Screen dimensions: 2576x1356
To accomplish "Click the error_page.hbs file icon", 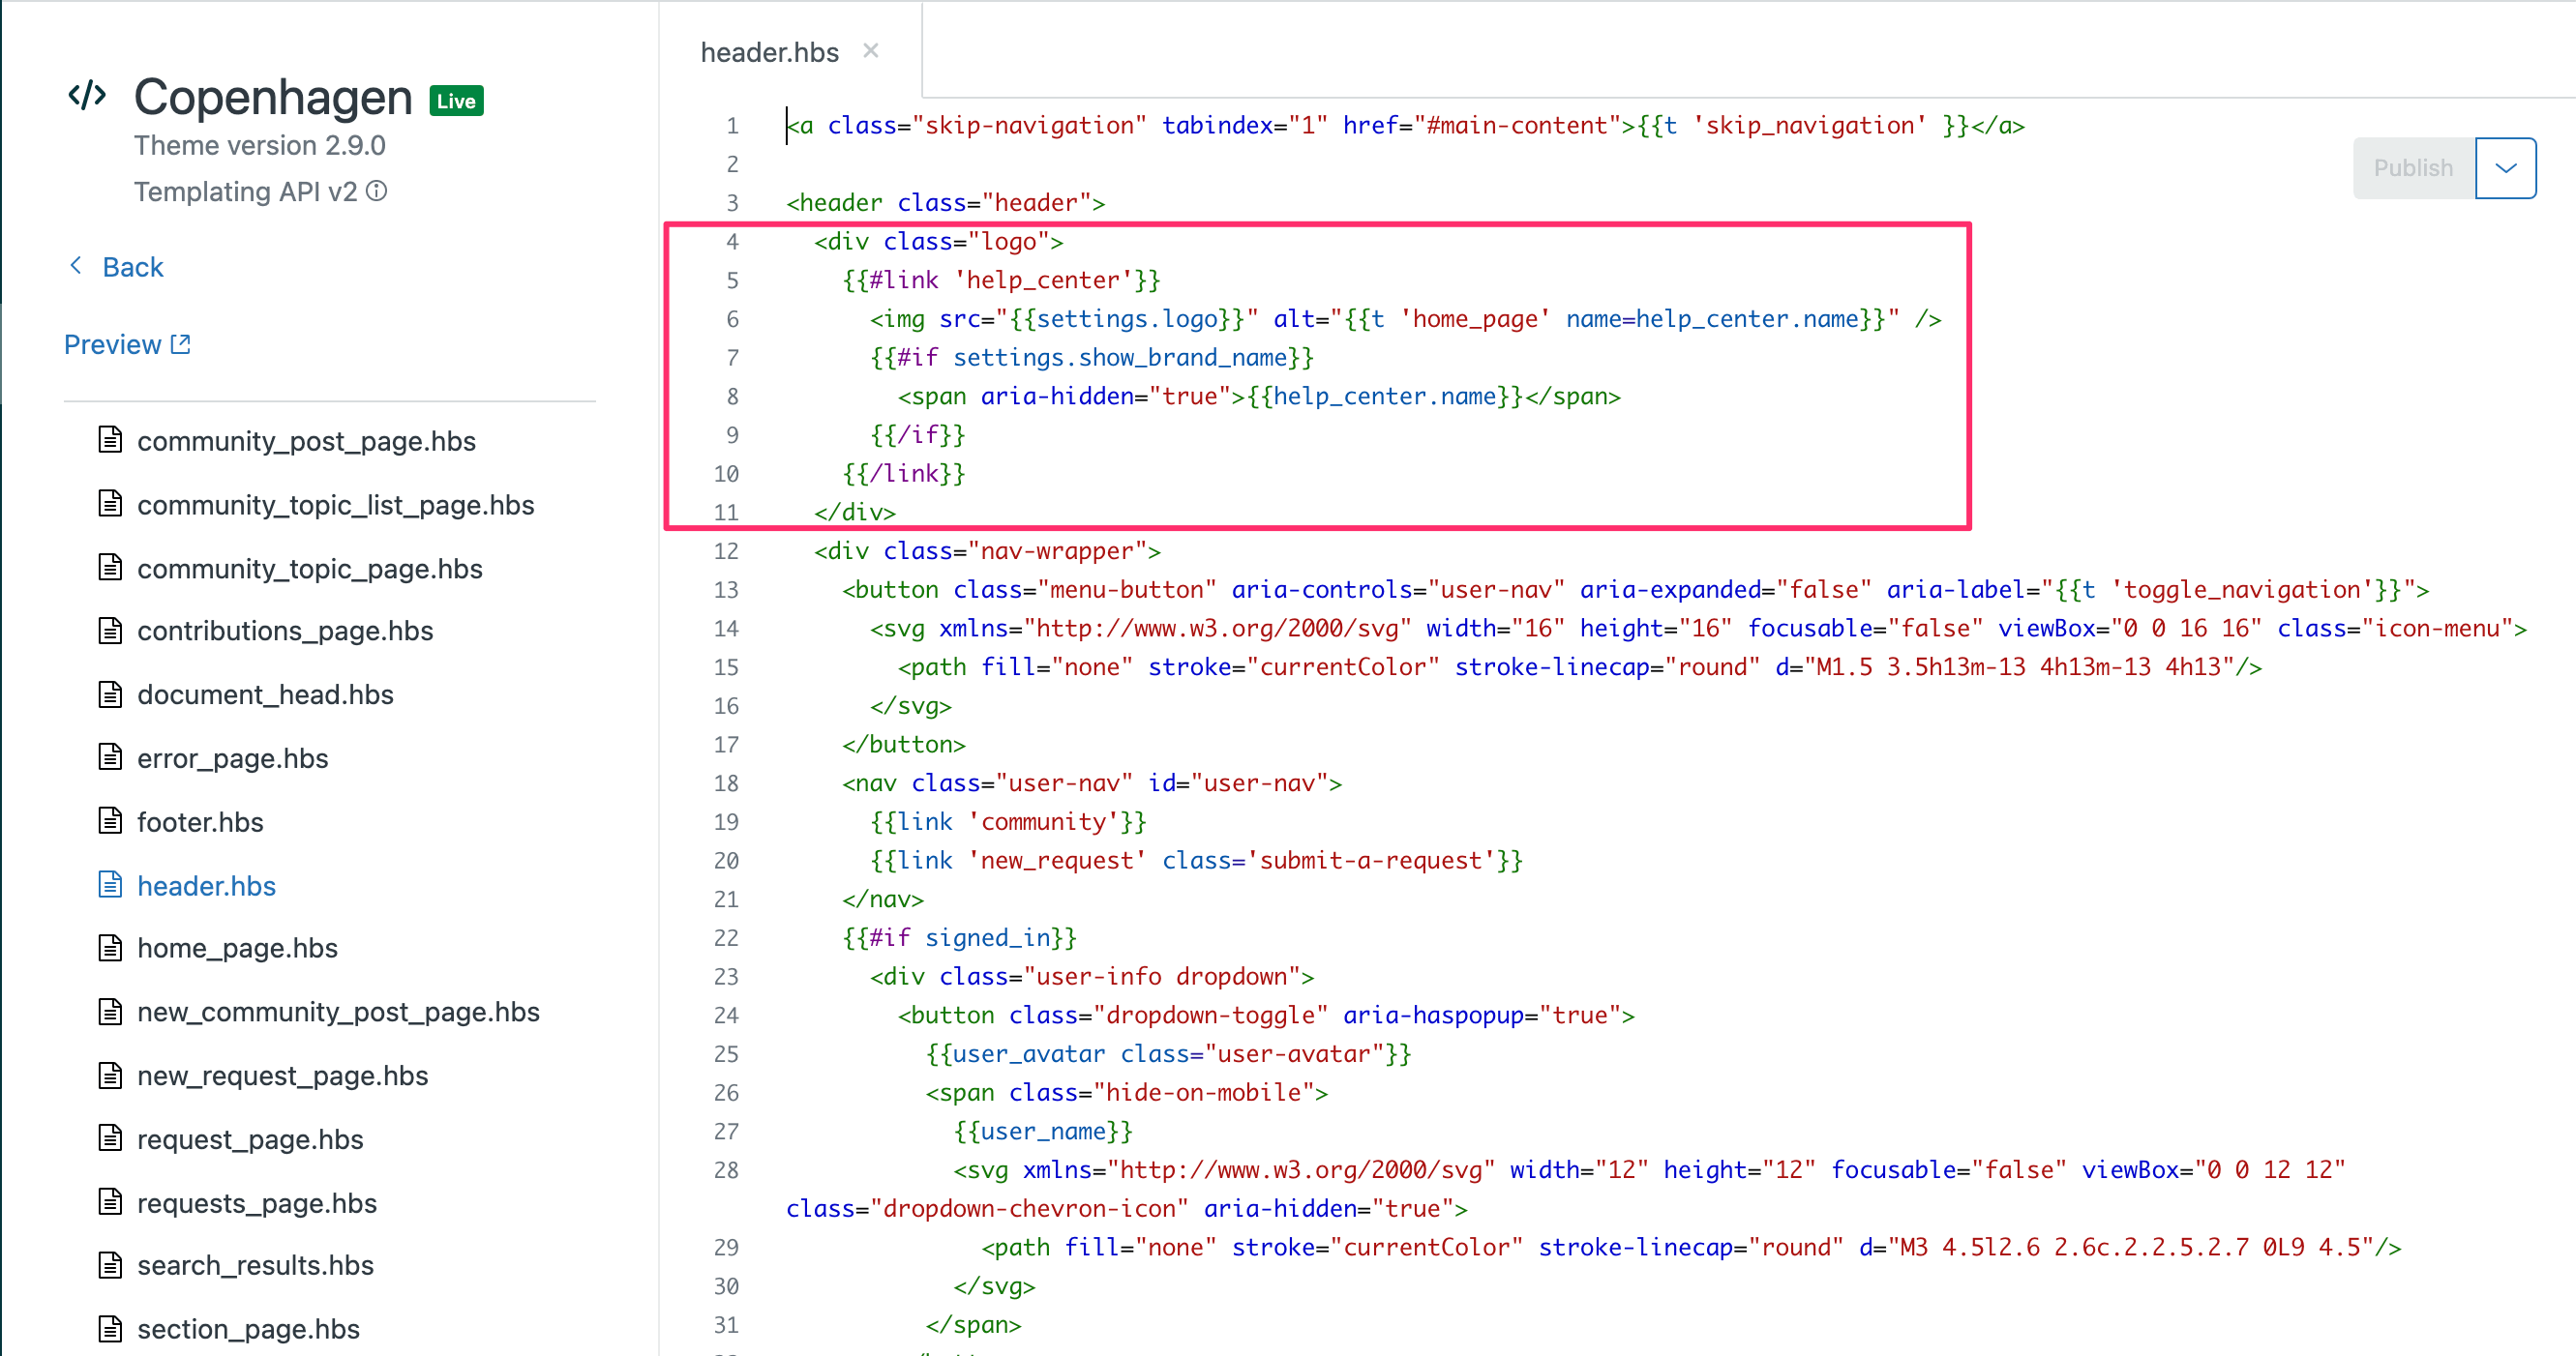I will point(110,757).
